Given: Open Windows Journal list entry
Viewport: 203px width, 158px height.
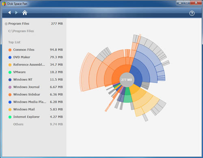Looking at the screenshot, I should click(36, 87).
